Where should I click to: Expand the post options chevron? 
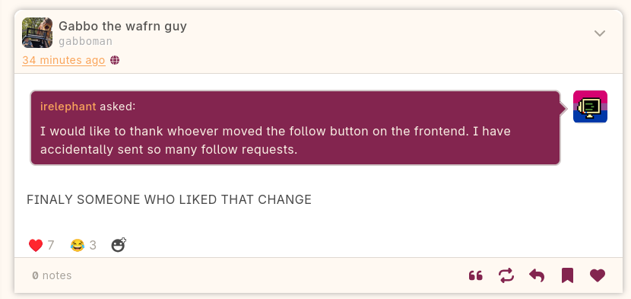point(600,33)
